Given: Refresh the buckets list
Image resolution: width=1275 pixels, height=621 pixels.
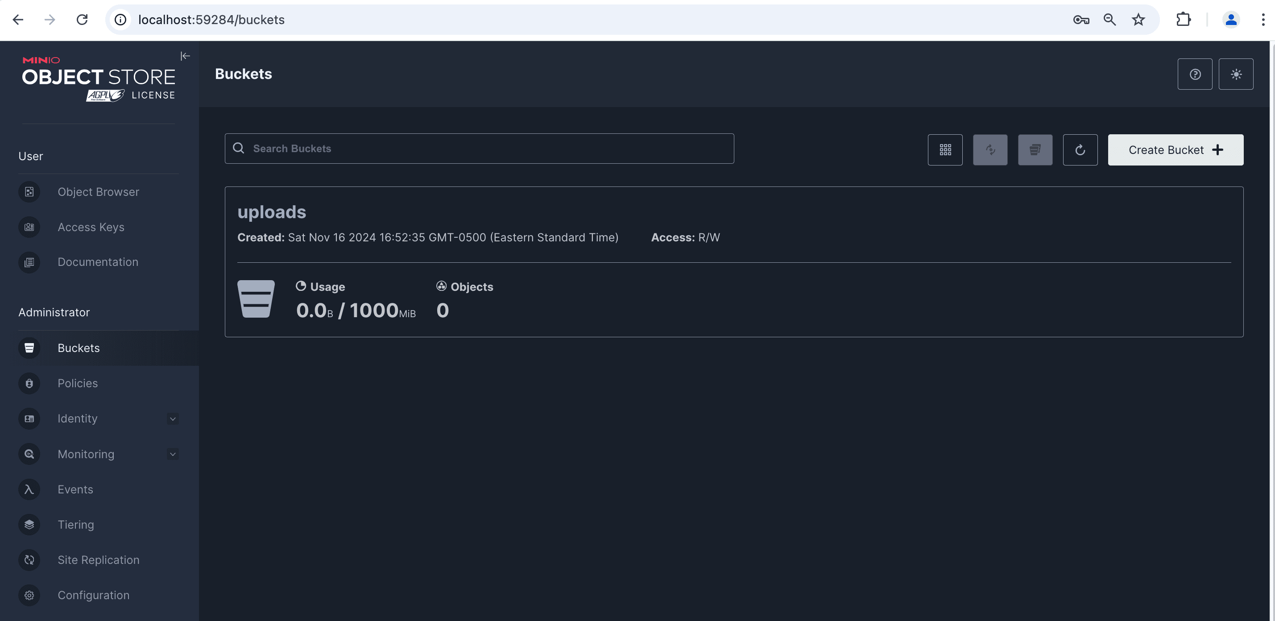Looking at the screenshot, I should coord(1080,150).
